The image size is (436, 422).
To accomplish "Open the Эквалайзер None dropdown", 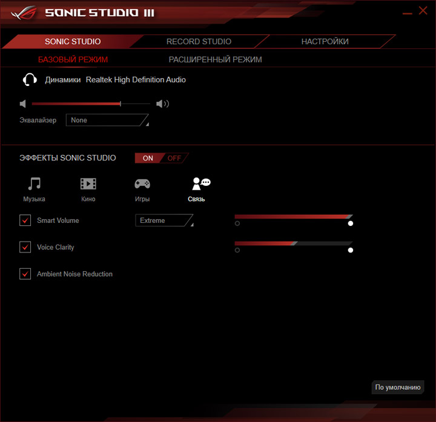I will 107,120.
